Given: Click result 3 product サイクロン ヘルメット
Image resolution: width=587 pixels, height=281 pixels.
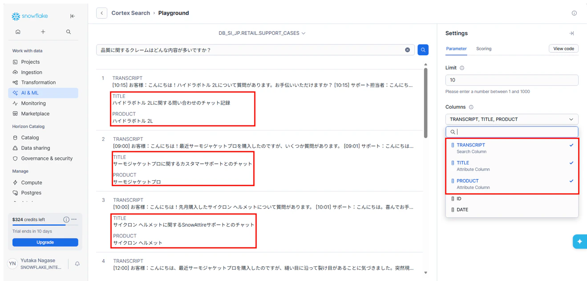Looking at the screenshot, I should click(x=138, y=243).
